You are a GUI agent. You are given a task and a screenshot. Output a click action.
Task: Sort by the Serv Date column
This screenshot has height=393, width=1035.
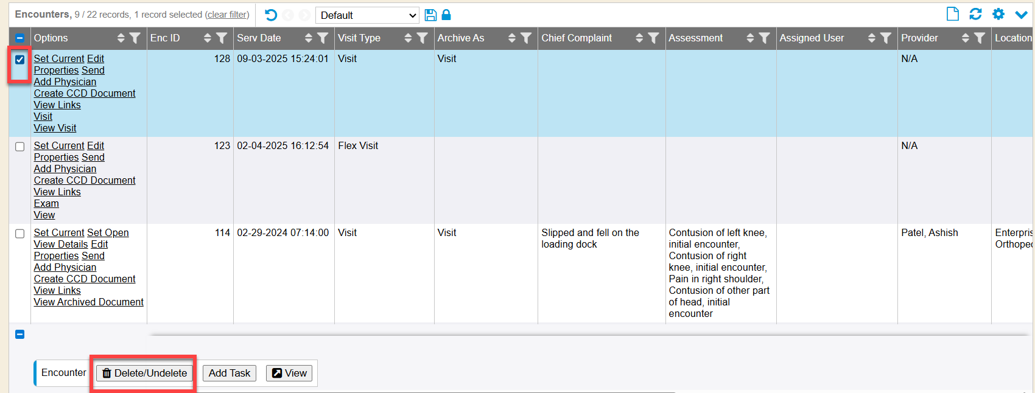tap(309, 38)
